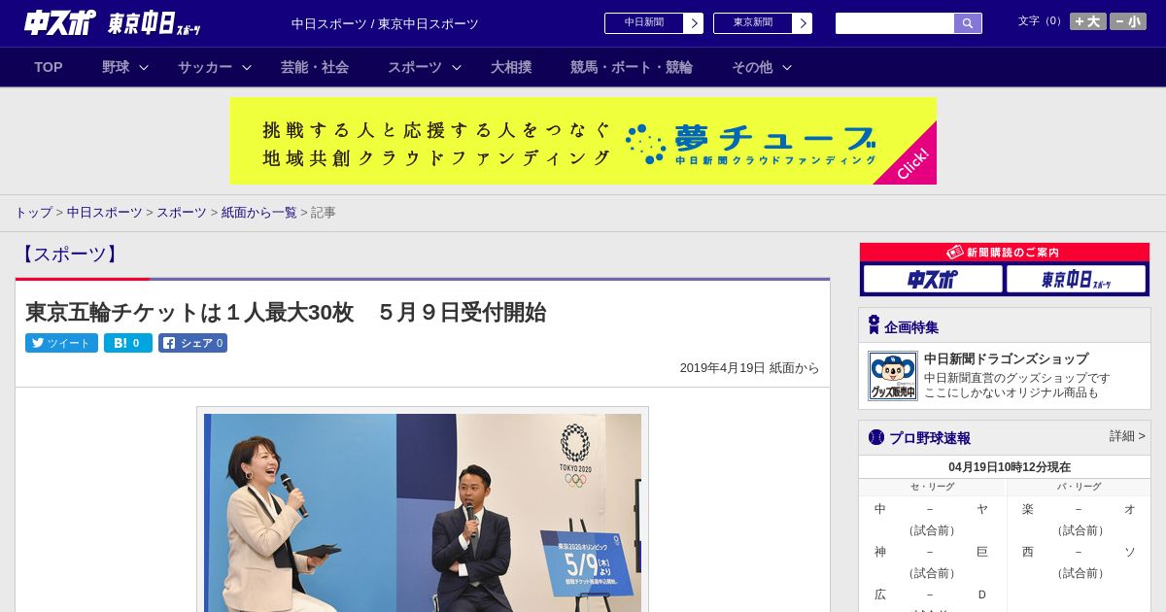Click the 企画特集 ribbon icon
This screenshot has height=612, width=1166.
click(x=874, y=325)
